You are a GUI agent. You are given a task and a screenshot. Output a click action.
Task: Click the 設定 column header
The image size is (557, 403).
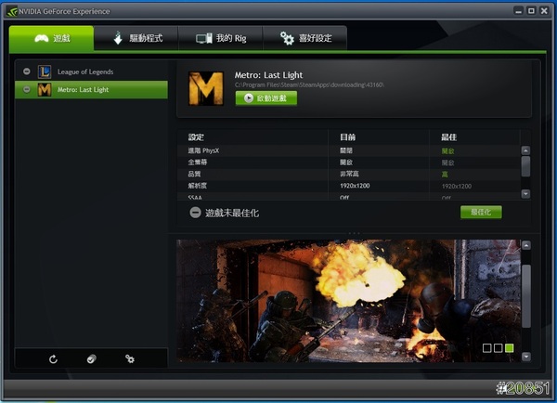(196, 137)
